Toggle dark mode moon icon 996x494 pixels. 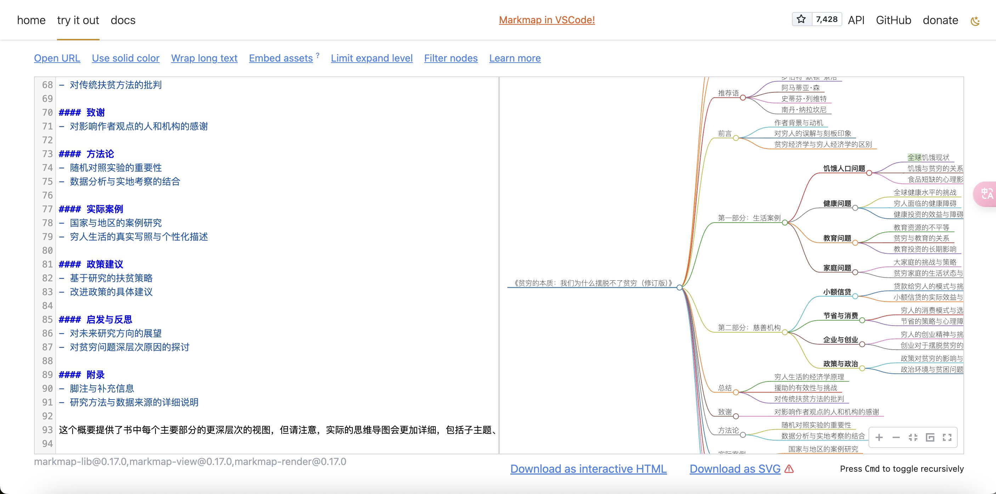pos(975,21)
